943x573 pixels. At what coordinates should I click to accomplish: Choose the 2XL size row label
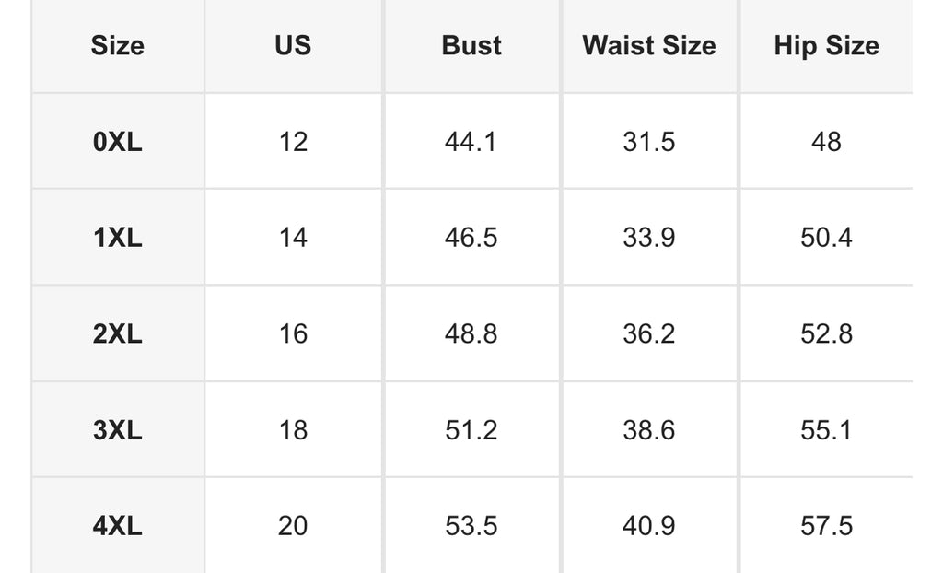click(x=117, y=333)
